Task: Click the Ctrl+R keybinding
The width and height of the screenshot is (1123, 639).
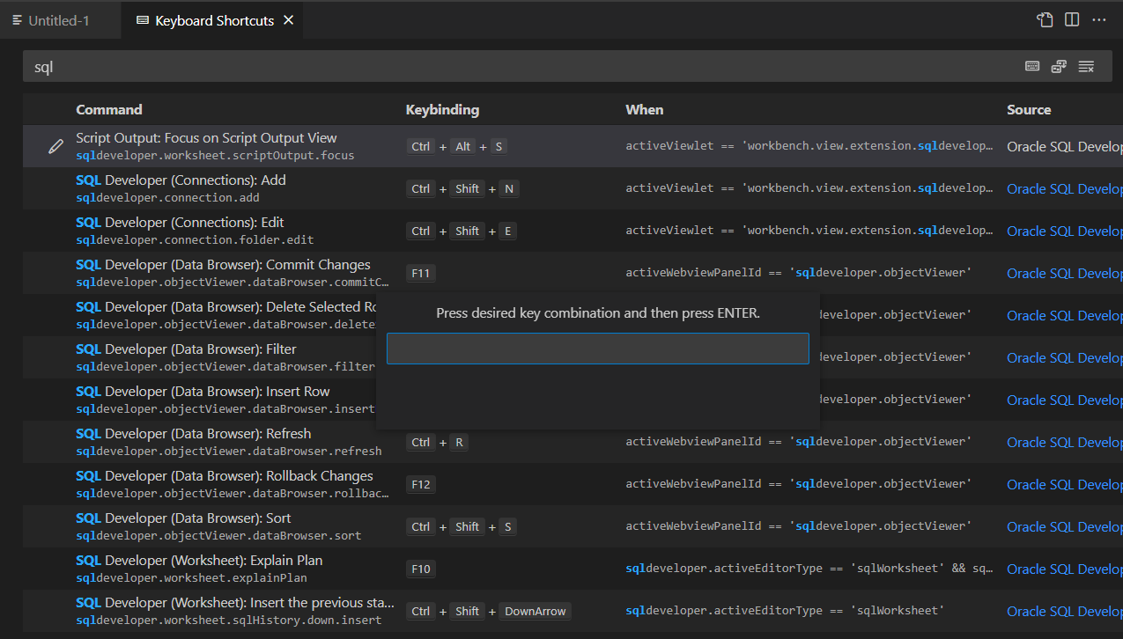Action: [x=438, y=443]
